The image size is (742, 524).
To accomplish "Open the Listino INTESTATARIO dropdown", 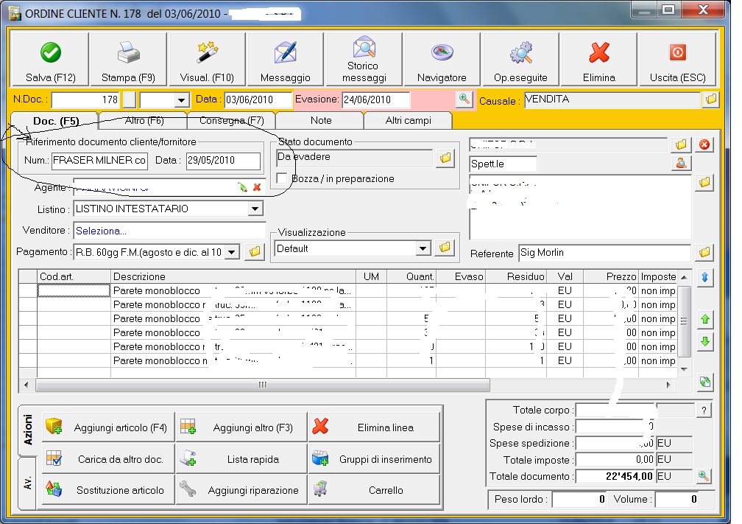I will pyautogui.click(x=255, y=209).
